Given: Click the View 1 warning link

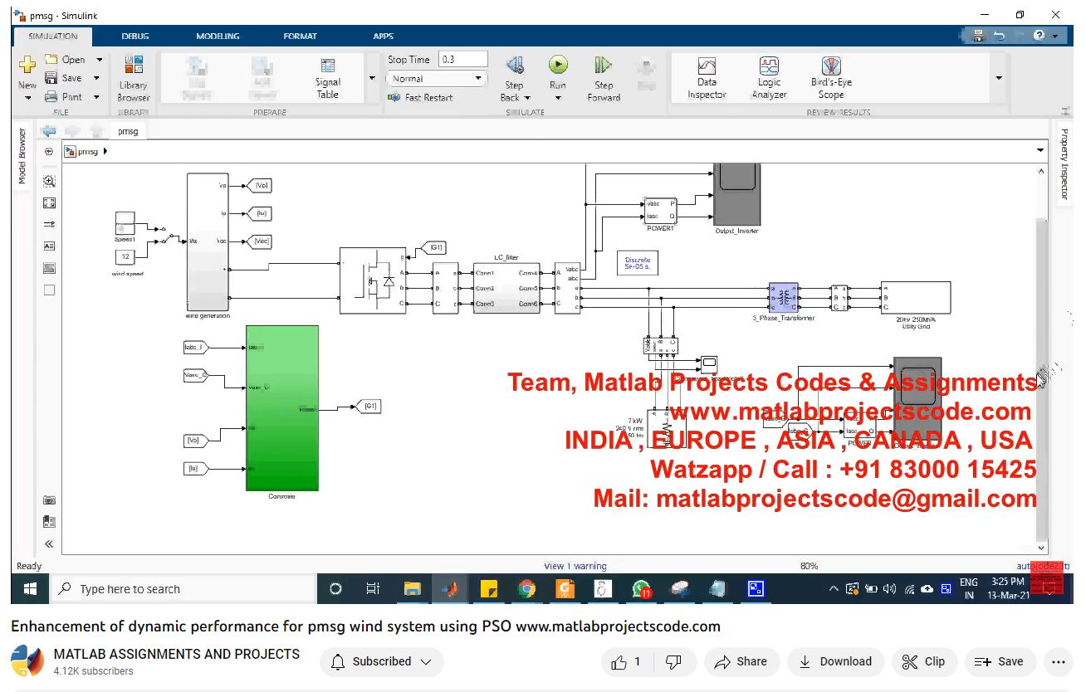Looking at the screenshot, I should 575,566.
